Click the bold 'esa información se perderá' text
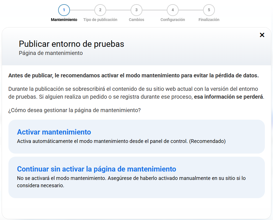The image size is (273, 220). coord(228,97)
